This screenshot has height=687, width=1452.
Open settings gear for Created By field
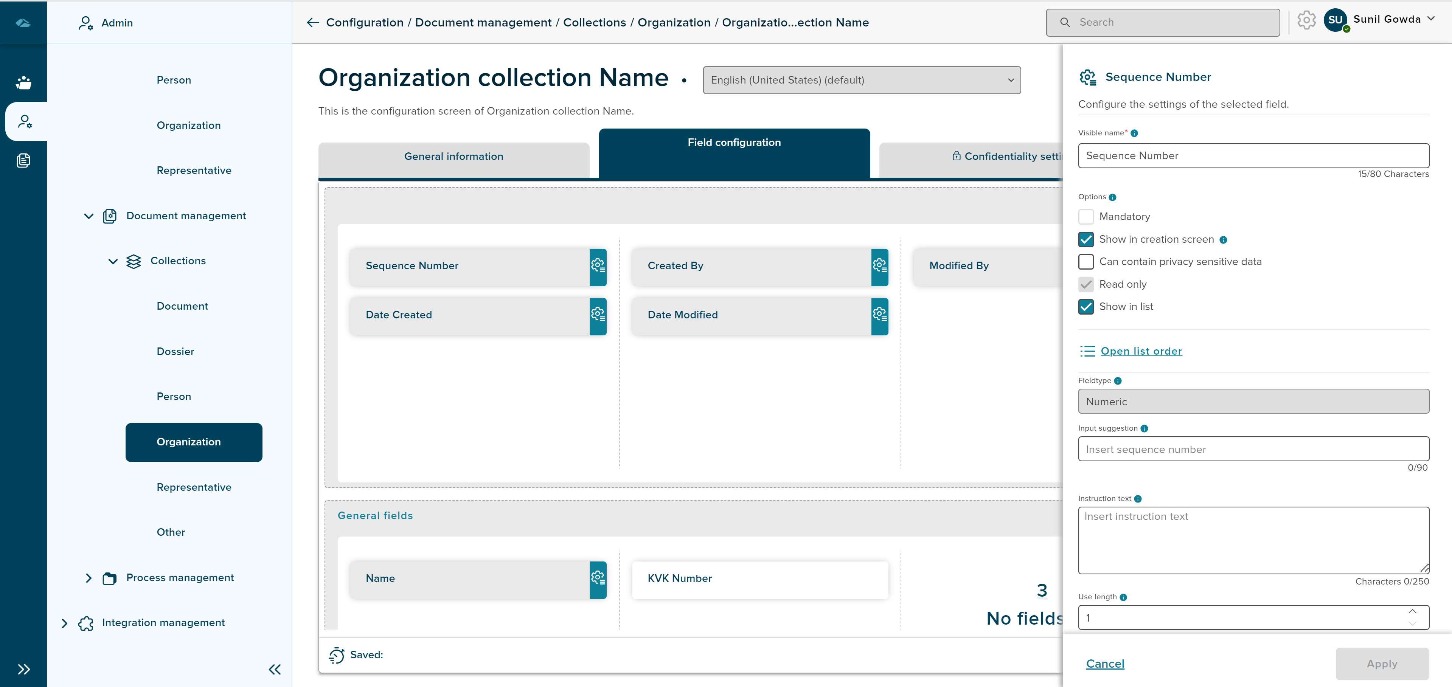[x=879, y=266]
